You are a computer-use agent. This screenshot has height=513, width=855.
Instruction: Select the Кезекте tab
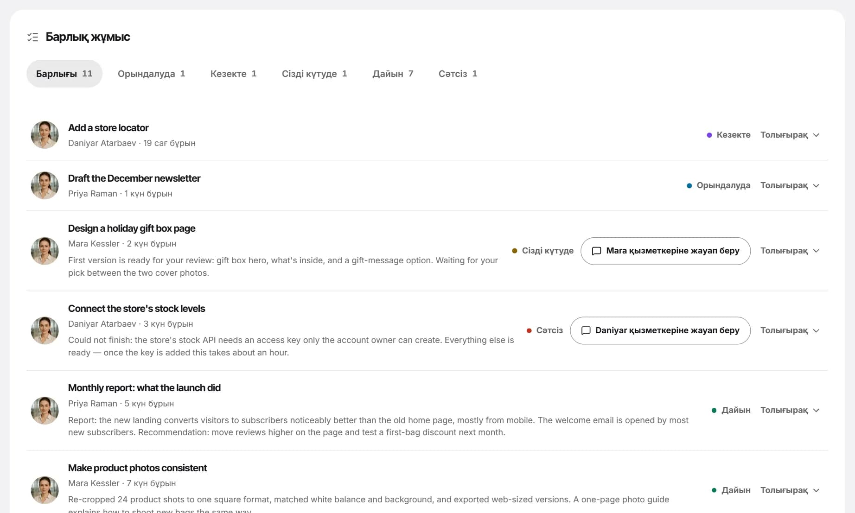(x=233, y=74)
